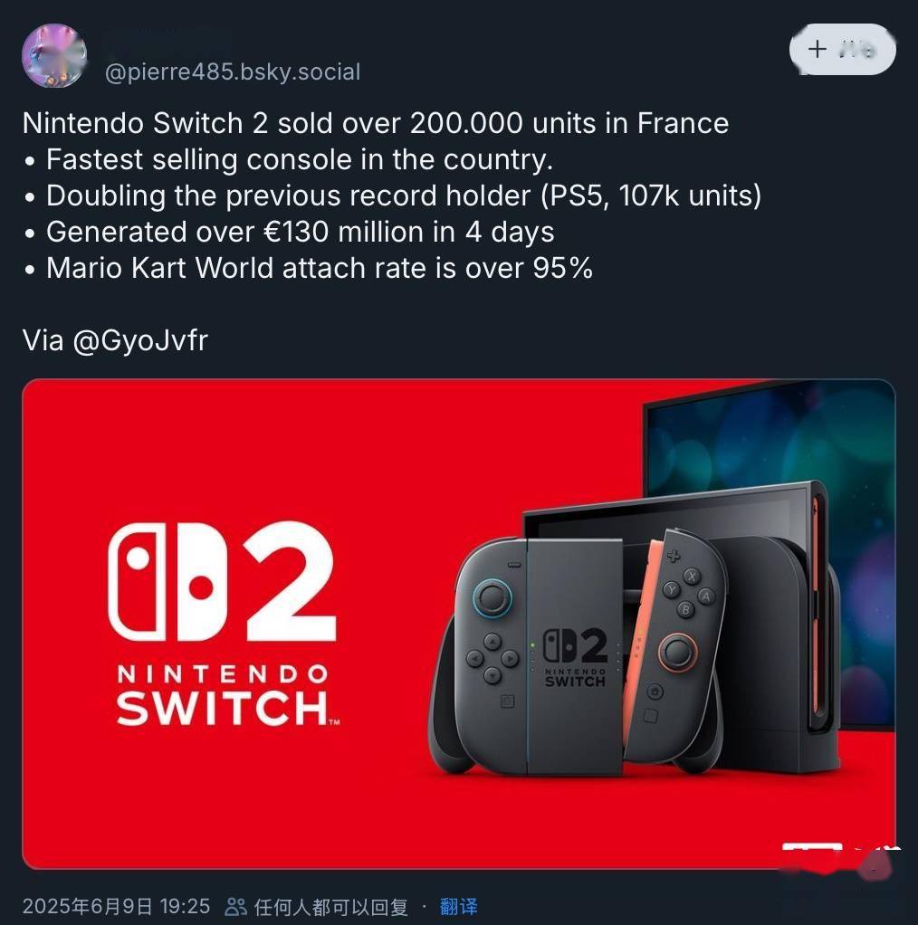Click the people icon beside reply settings
This screenshot has width=918, height=925.
[236, 906]
